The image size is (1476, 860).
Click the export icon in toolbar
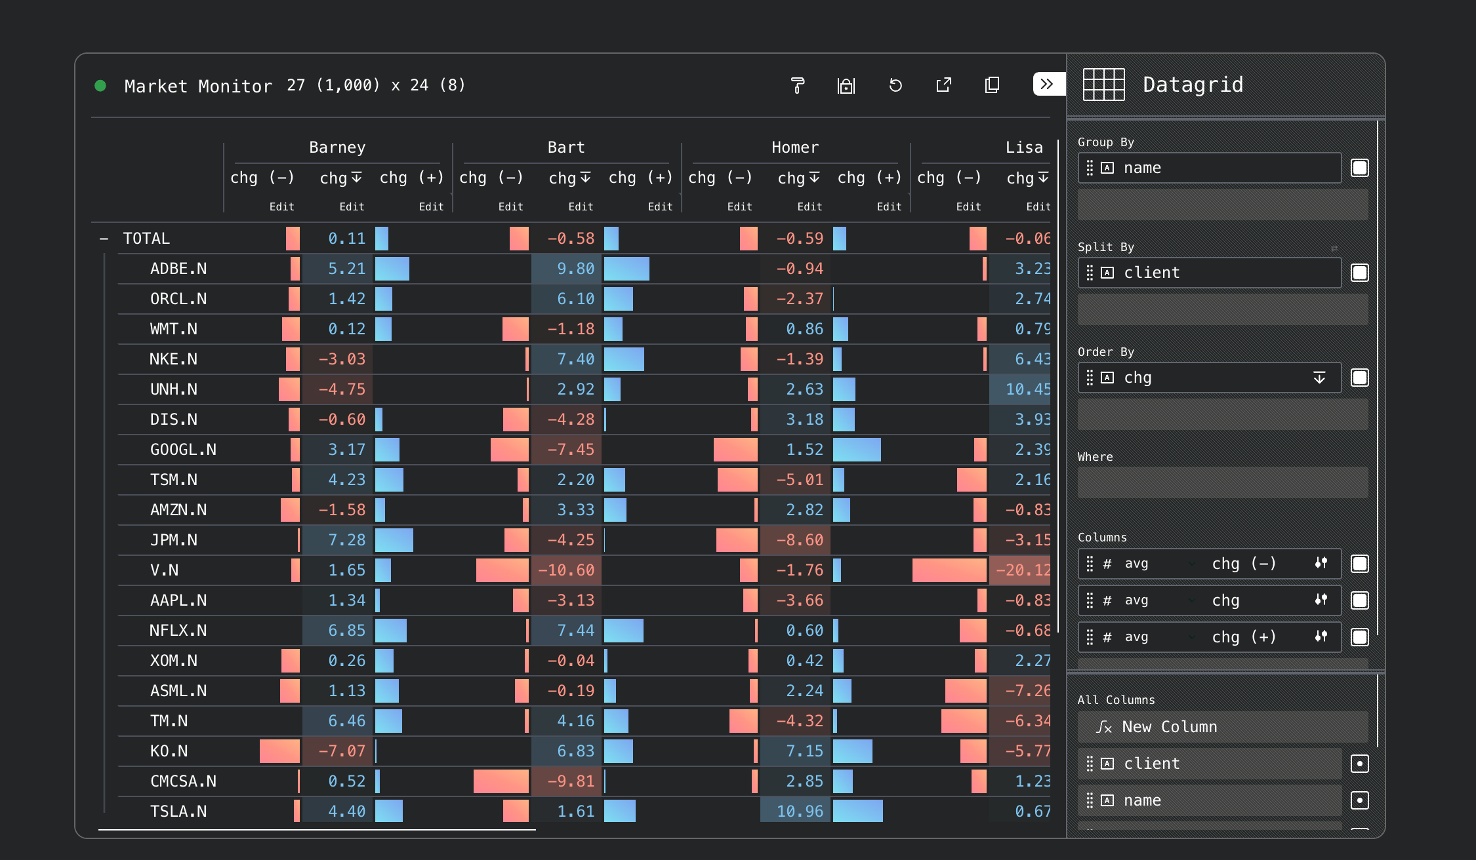pos(943,85)
